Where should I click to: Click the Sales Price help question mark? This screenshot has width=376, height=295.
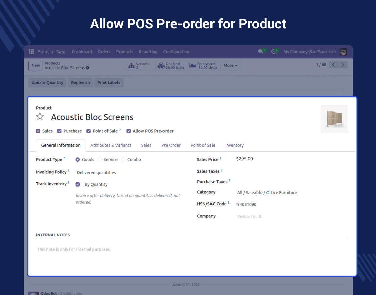tap(220, 158)
